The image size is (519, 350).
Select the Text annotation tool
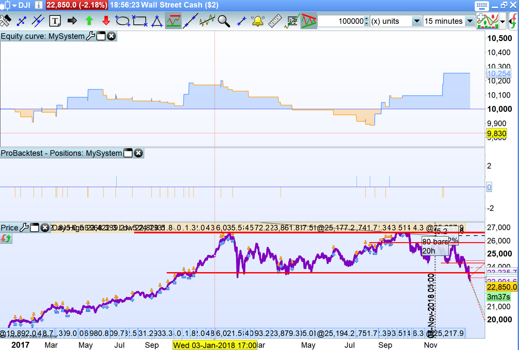(55, 21)
